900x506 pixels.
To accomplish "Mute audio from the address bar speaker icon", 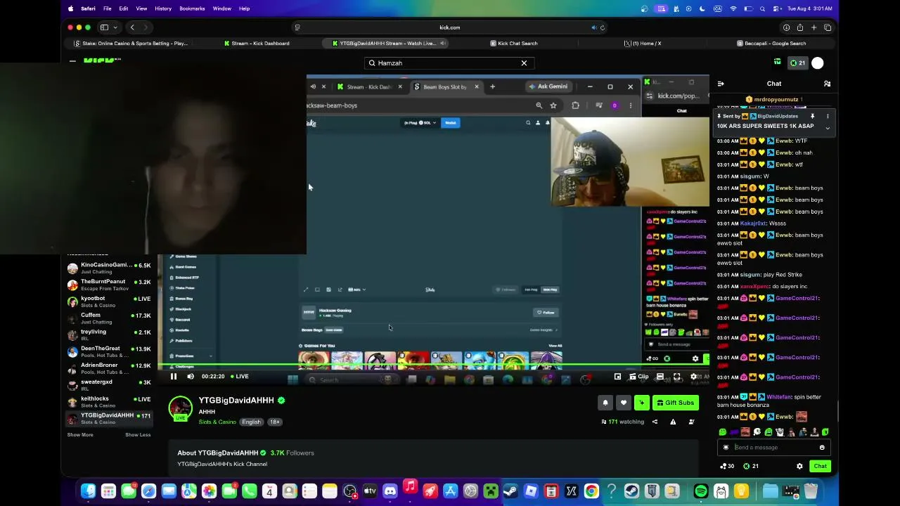I will coord(594,27).
